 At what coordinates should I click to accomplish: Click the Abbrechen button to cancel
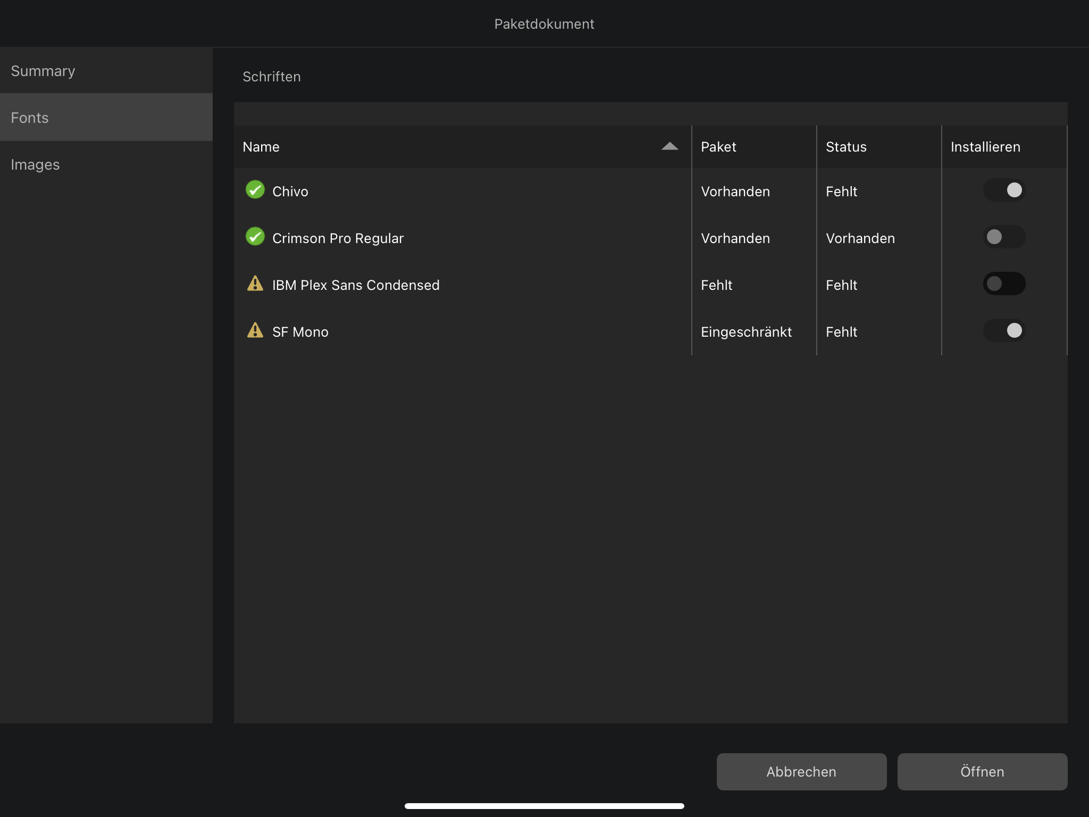pos(802,771)
